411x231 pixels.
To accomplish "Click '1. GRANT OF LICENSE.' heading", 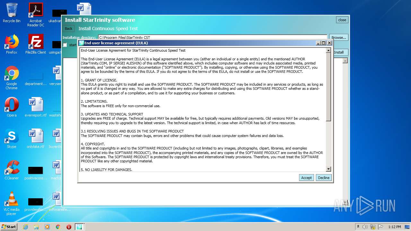I will [99, 80].
